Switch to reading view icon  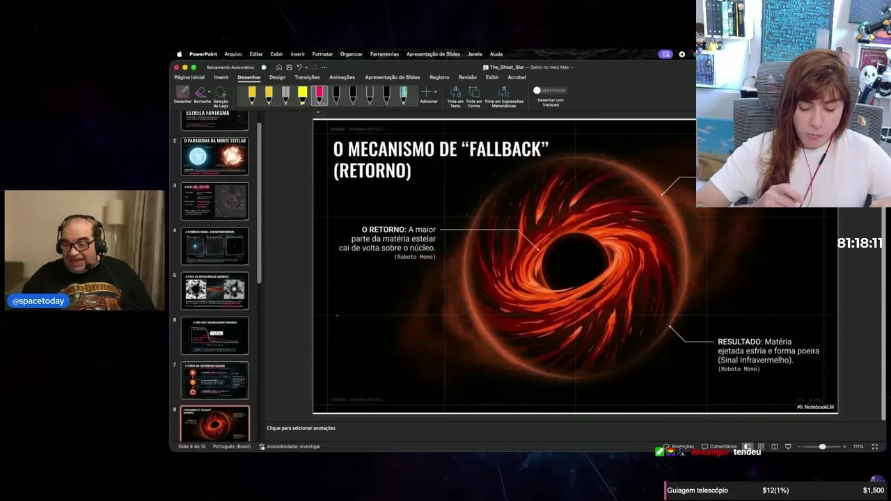click(x=775, y=446)
